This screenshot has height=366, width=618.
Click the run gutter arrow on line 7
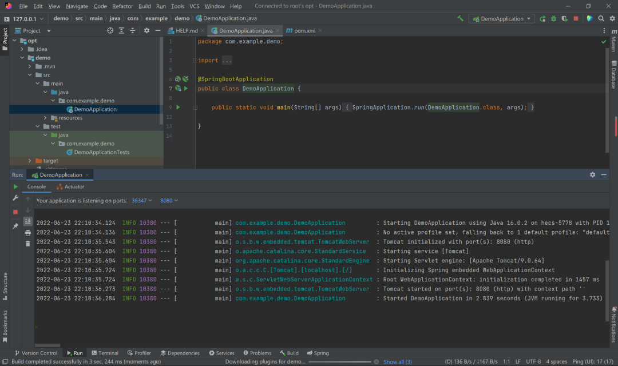point(186,88)
